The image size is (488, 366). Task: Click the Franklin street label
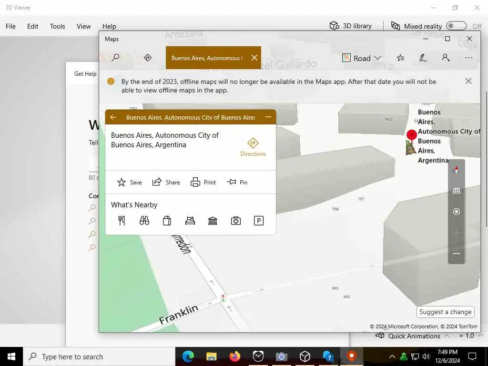pyautogui.click(x=179, y=314)
